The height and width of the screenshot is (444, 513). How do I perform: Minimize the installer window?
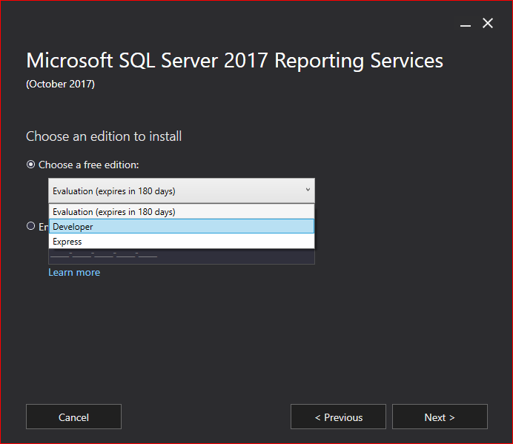pos(465,24)
